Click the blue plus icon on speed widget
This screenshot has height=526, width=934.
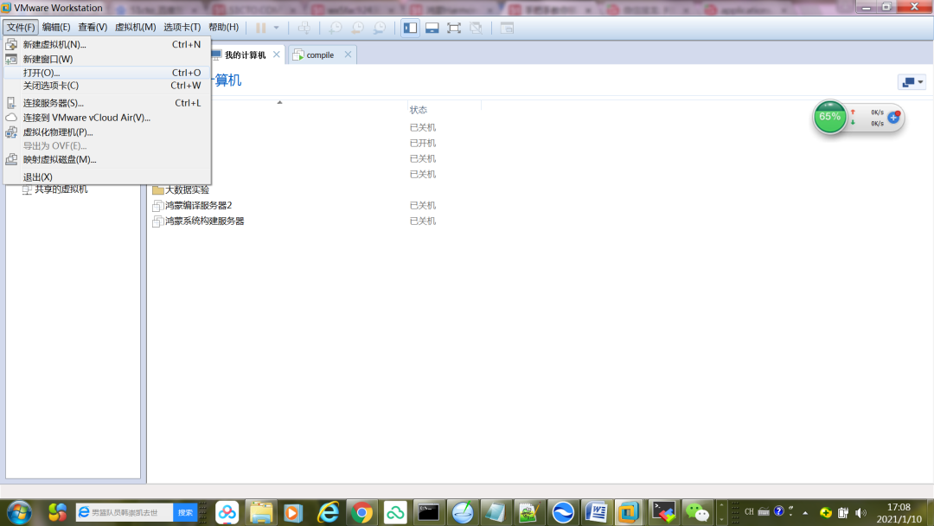coord(893,118)
